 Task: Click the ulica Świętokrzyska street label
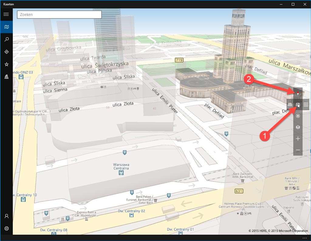pos(105,65)
